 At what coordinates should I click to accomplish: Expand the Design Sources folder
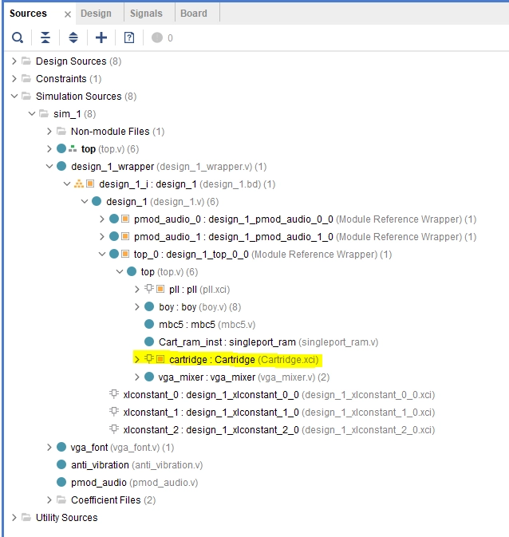click(x=14, y=61)
